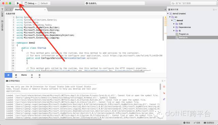The height and width of the screenshot is (125, 218).
Task: Click the Application Output panel header icon
Action: [7, 81]
